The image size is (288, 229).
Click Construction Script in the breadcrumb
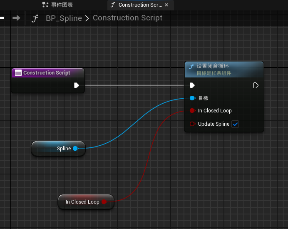coord(127,18)
